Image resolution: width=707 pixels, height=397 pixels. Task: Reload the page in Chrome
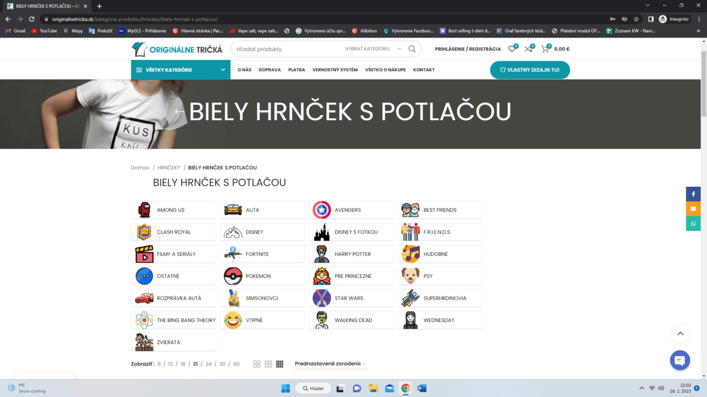[32, 19]
